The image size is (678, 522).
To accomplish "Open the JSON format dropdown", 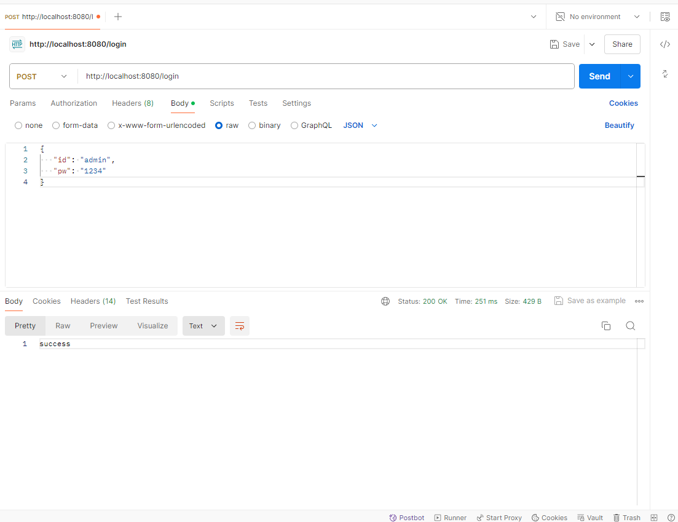I will [x=360, y=125].
